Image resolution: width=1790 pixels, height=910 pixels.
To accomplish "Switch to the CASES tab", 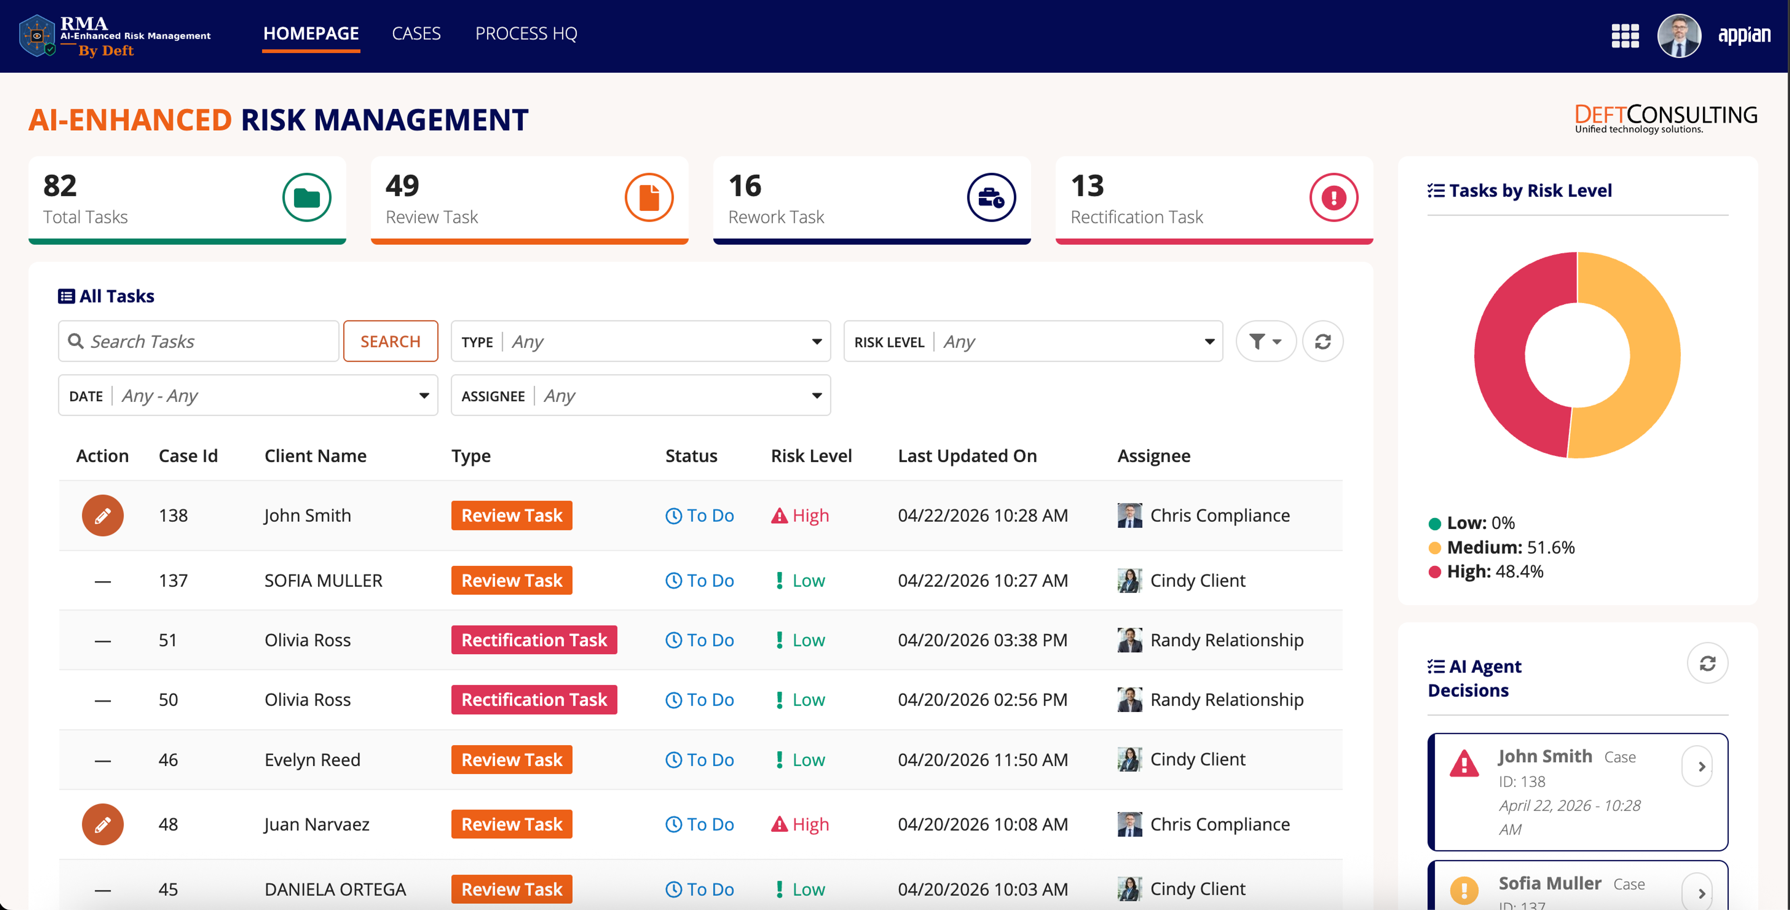I will coord(416,34).
